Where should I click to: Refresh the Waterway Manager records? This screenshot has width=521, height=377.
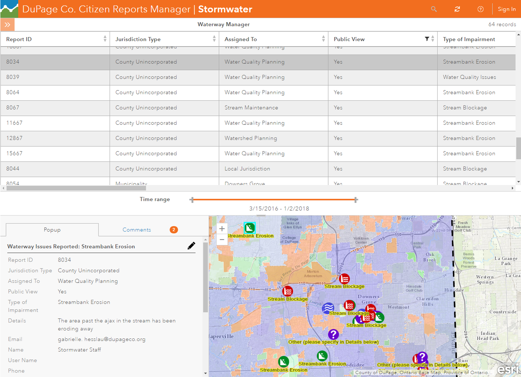tap(457, 9)
